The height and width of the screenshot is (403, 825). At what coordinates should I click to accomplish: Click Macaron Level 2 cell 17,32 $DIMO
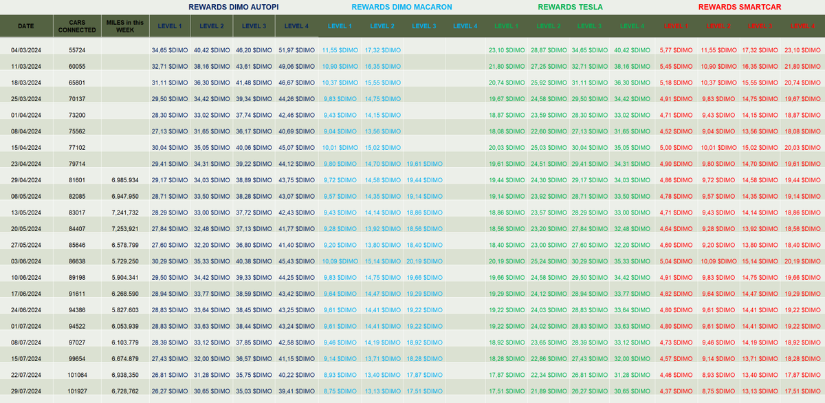[x=382, y=50]
